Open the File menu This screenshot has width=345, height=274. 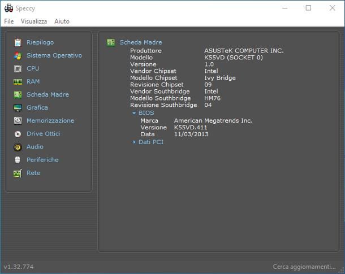(x=9, y=21)
